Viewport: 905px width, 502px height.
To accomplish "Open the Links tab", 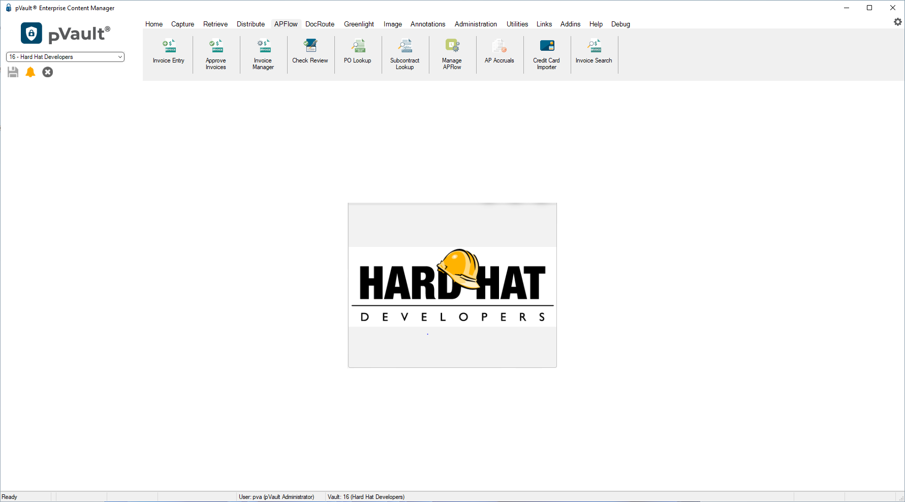I will (544, 24).
